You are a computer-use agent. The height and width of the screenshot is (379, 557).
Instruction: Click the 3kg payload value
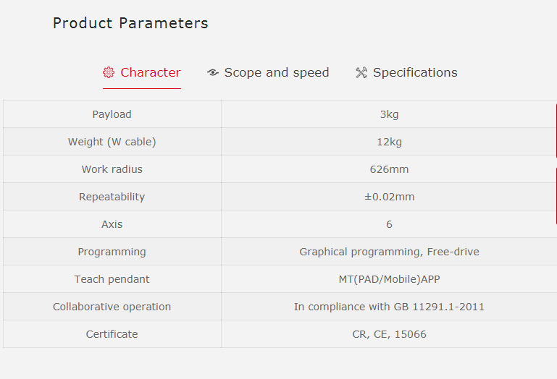coord(389,114)
